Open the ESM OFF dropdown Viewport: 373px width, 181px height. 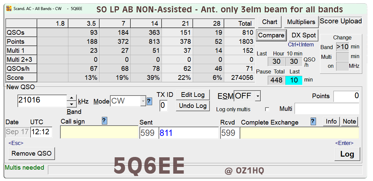pyautogui.click(x=257, y=96)
